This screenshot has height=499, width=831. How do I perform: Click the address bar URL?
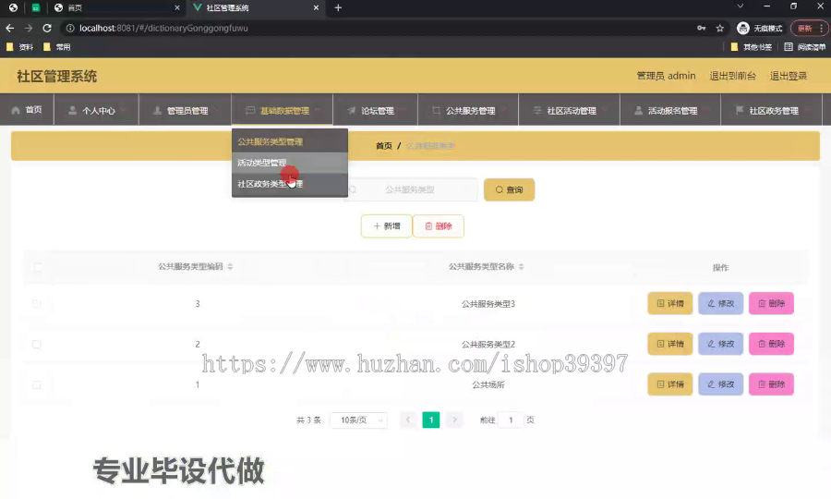pos(163,28)
